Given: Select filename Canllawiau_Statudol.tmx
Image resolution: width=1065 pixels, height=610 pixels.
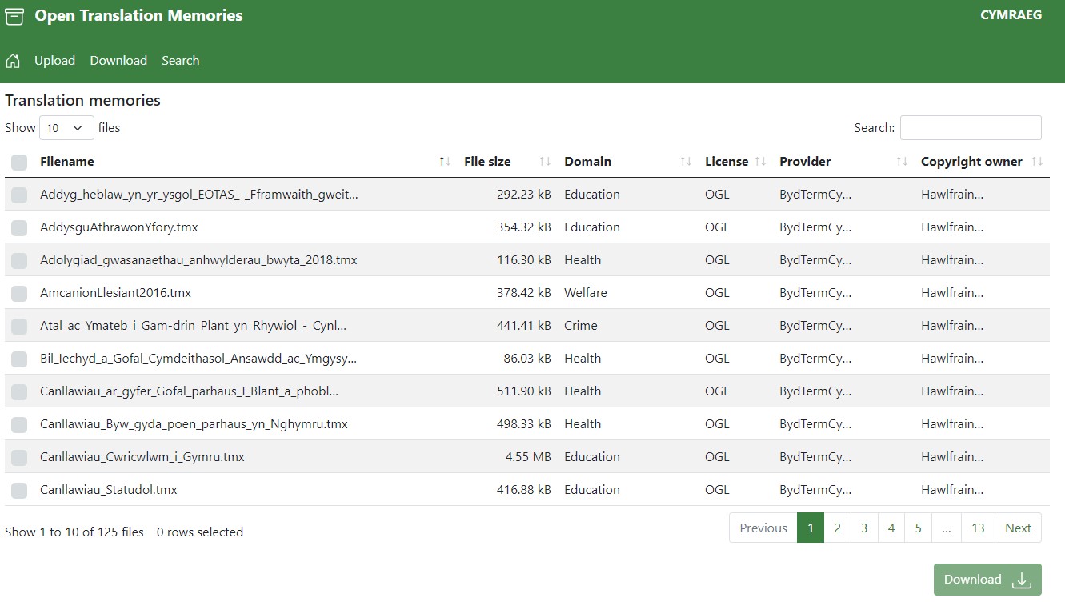Looking at the screenshot, I should point(109,490).
